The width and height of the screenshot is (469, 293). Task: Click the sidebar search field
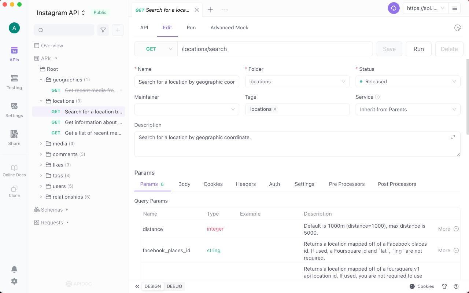click(64, 30)
